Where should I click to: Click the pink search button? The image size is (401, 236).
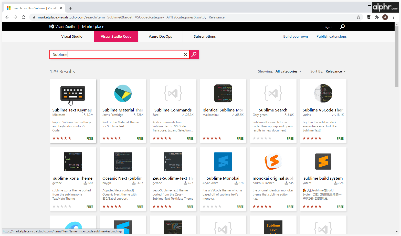194,54
